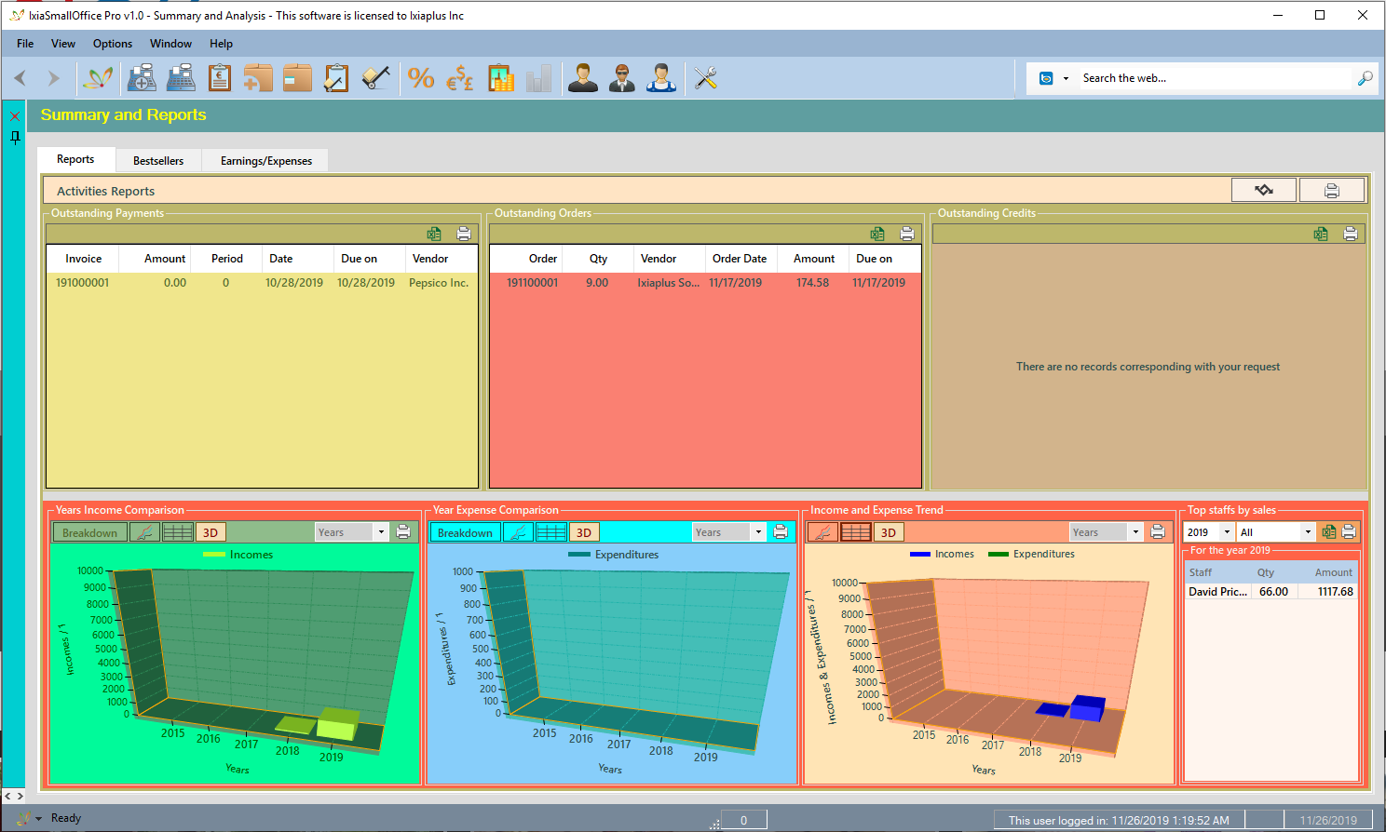This screenshot has height=832, width=1386.
Task: Toggle line chart view in Income and Expense Trend
Action: click(x=822, y=532)
